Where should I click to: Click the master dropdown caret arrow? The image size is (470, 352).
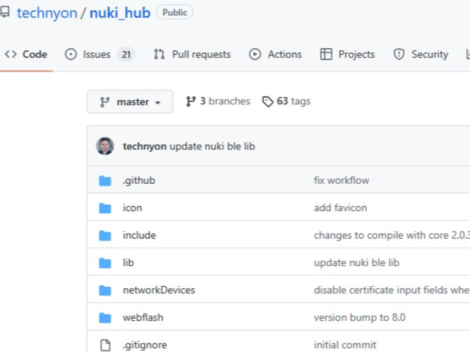coord(158,103)
